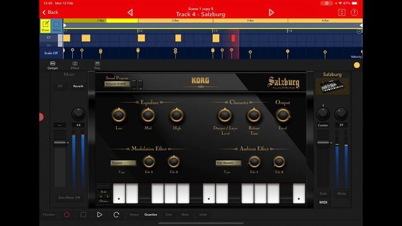Viewport: 402px width, 226px height.
Task: Open the Effect tab
Action: pyautogui.click(x=75, y=65)
